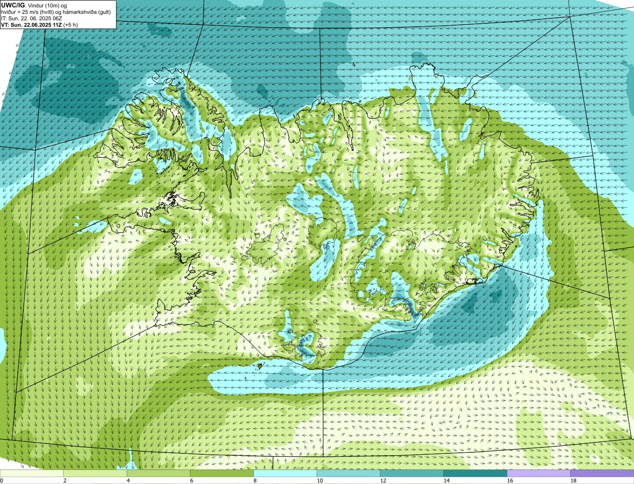Click the '8' label on the color scale
The height and width of the screenshot is (484, 634).
click(255, 481)
